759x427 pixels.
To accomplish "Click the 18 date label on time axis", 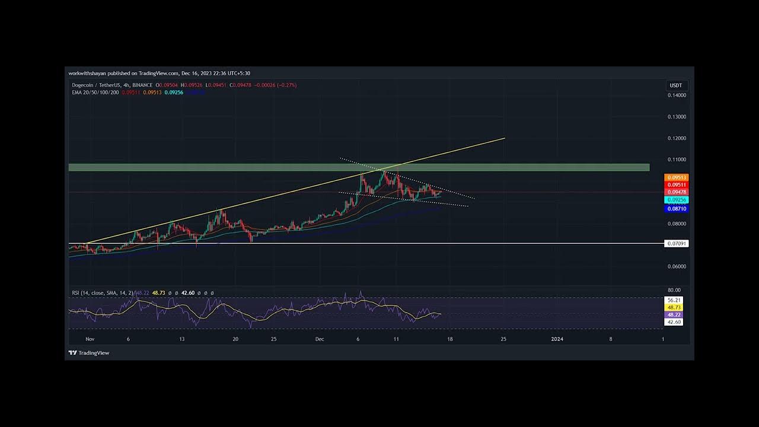I will (450, 339).
